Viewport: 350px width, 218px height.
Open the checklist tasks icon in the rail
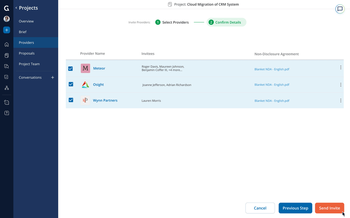pos(7,77)
